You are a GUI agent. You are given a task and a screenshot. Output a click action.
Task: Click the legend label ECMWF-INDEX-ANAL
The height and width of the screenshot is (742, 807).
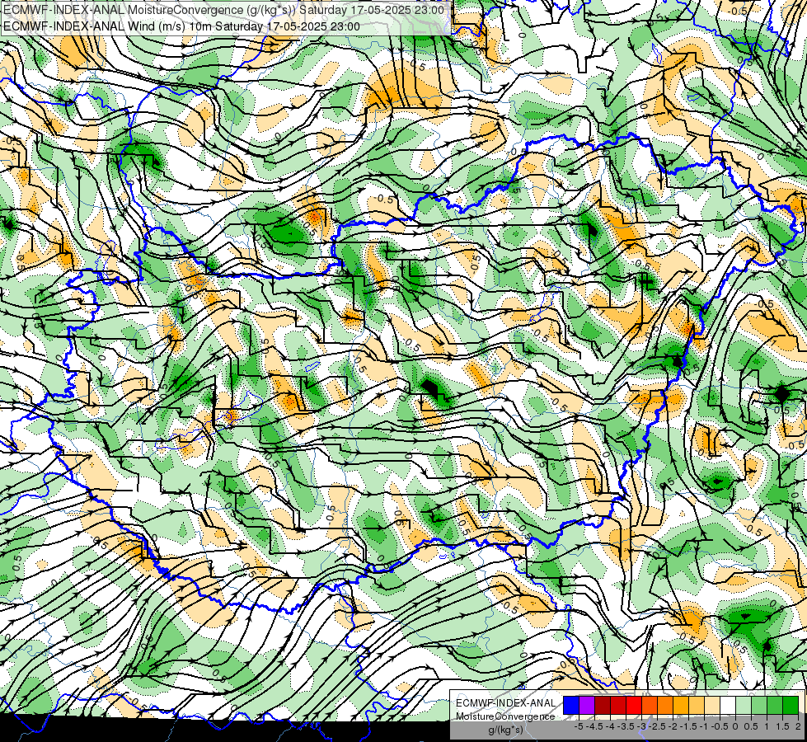[x=506, y=703]
